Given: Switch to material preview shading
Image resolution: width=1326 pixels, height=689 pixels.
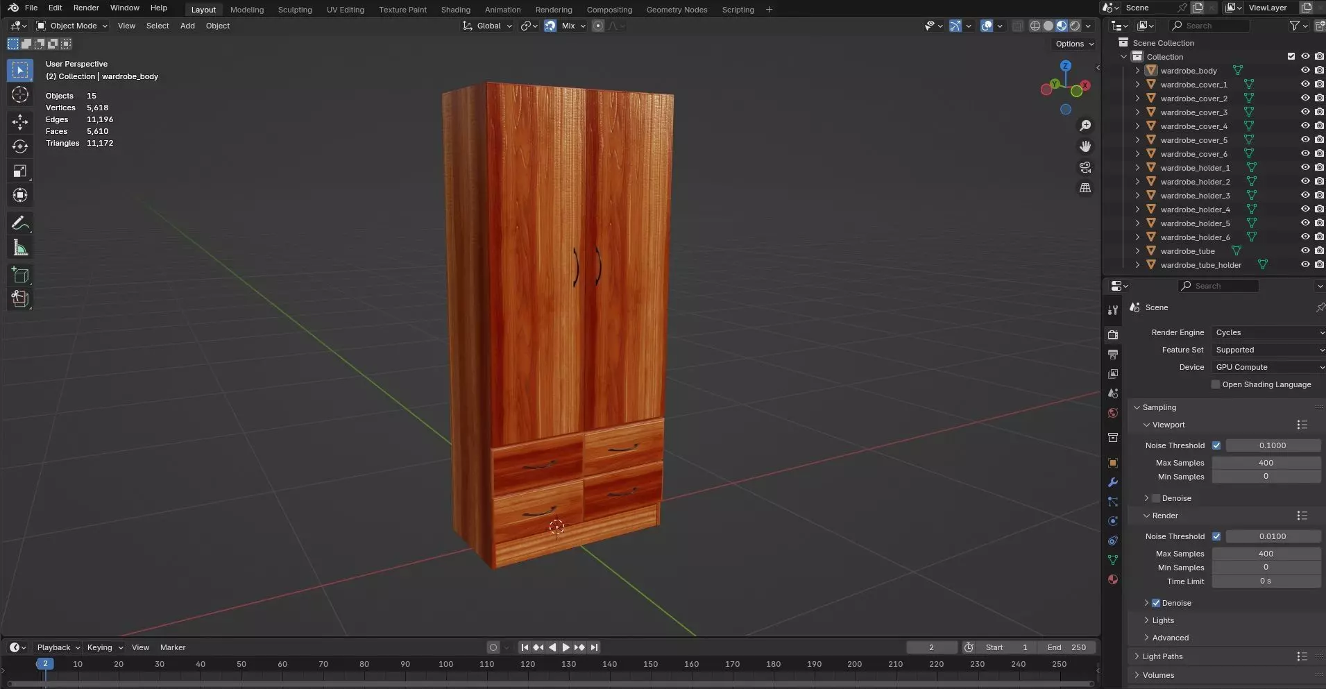Looking at the screenshot, I should pyautogui.click(x=1062, y=26).
